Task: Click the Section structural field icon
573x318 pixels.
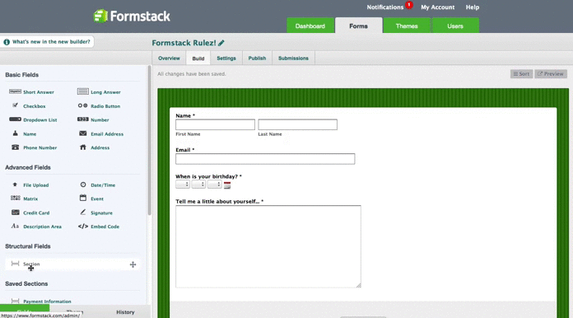Action: [x=15, y=264]
